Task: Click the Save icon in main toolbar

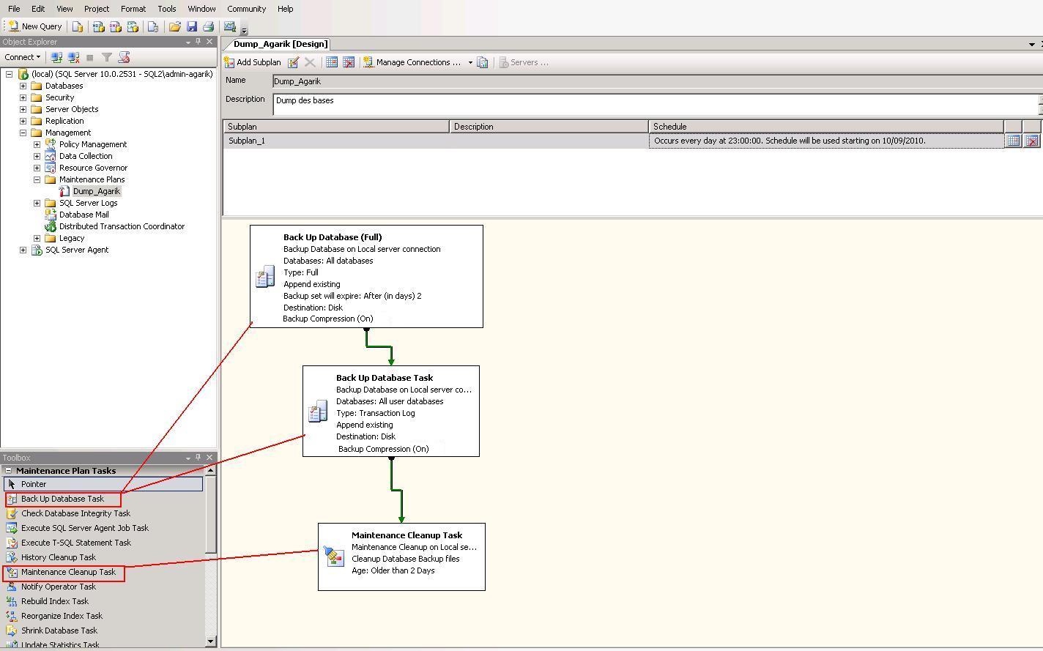Action: pos(192,26)
